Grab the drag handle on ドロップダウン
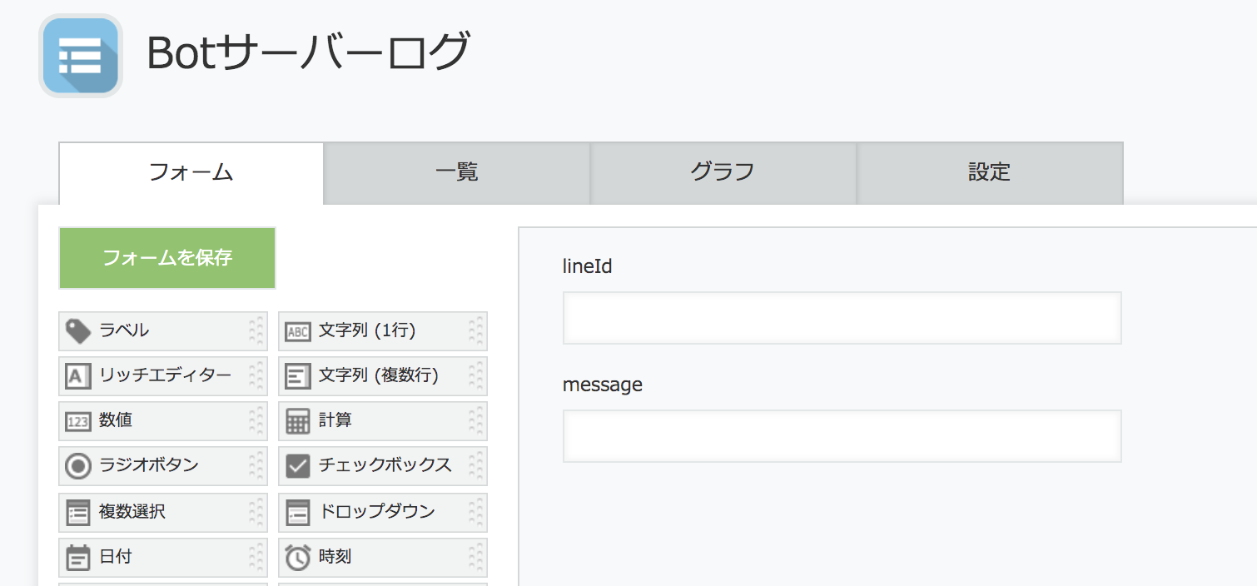 476,512
